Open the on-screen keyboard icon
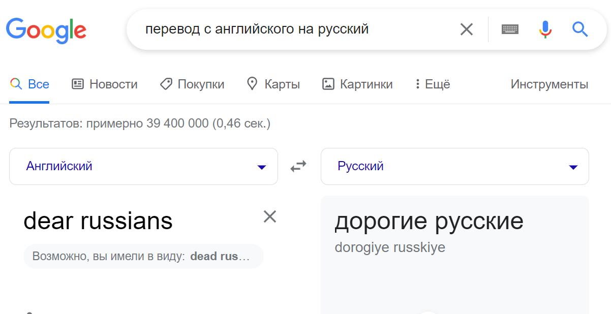This screenshot has width=611, height=314. (510, 29)
